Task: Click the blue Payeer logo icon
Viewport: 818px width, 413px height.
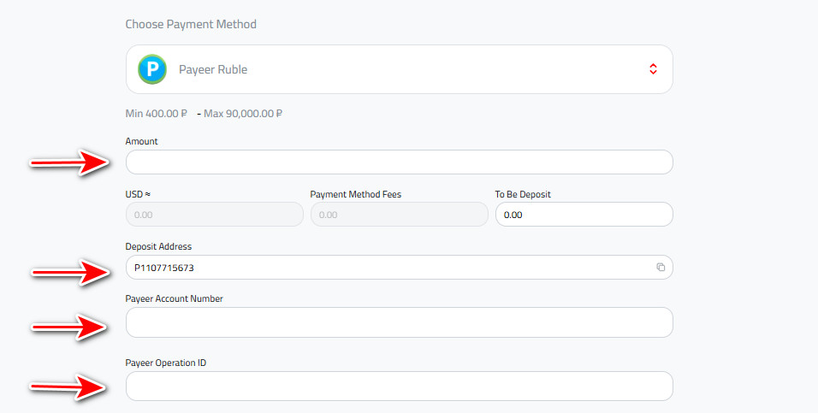Action: [x=152, y=69]
